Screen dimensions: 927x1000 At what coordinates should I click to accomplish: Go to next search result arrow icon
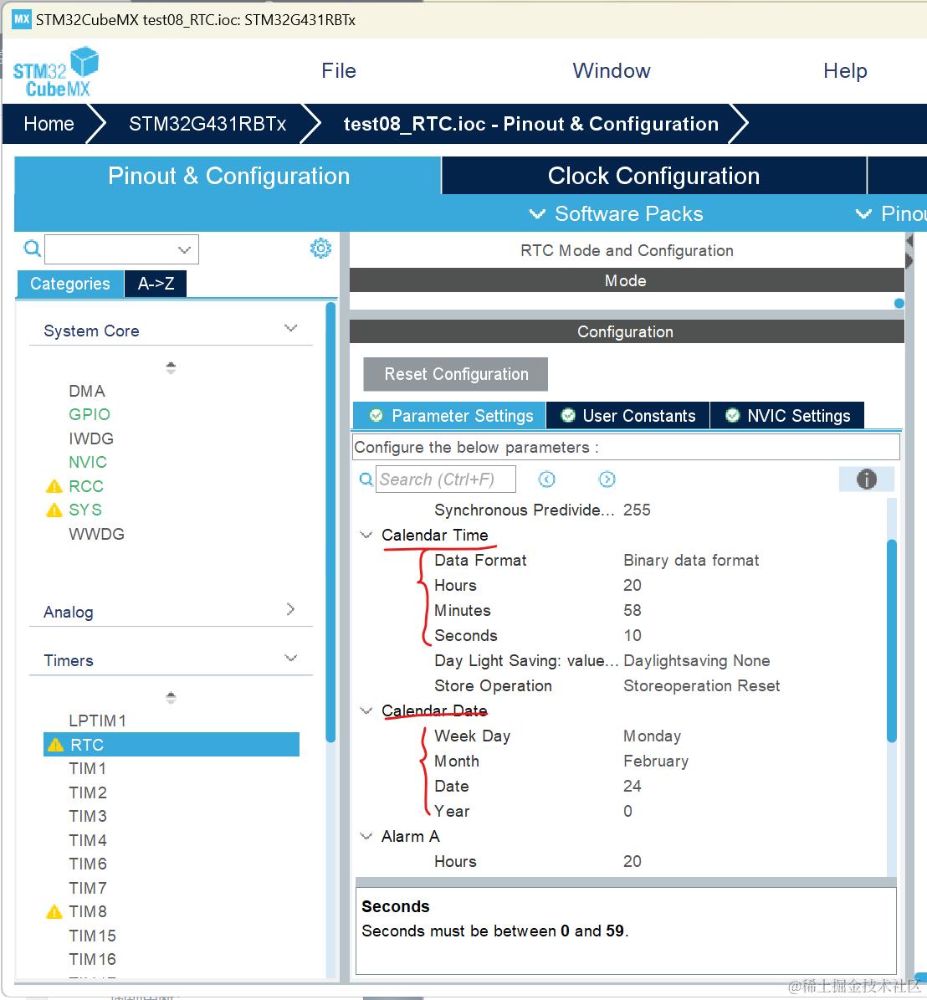click(x=607, y=479)
